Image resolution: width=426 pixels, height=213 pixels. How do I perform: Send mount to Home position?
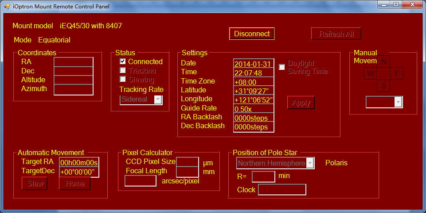tap(75, 183)
